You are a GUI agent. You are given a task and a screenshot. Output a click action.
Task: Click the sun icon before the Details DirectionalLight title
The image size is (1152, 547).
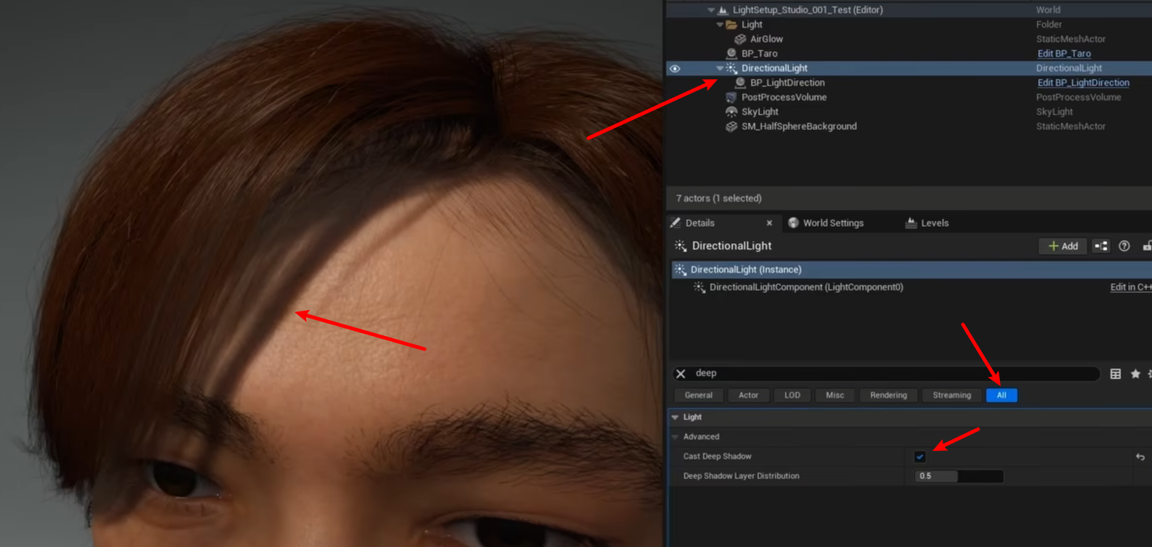(681, 247)
